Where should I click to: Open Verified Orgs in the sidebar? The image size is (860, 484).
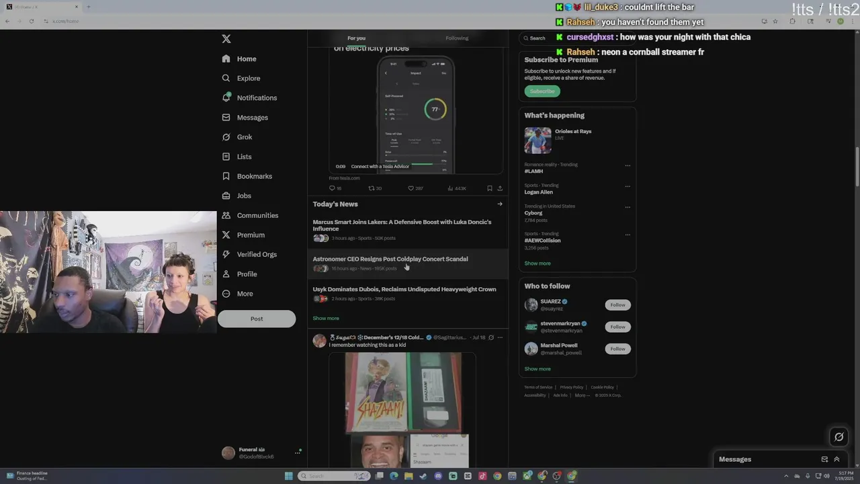[249, 255]
